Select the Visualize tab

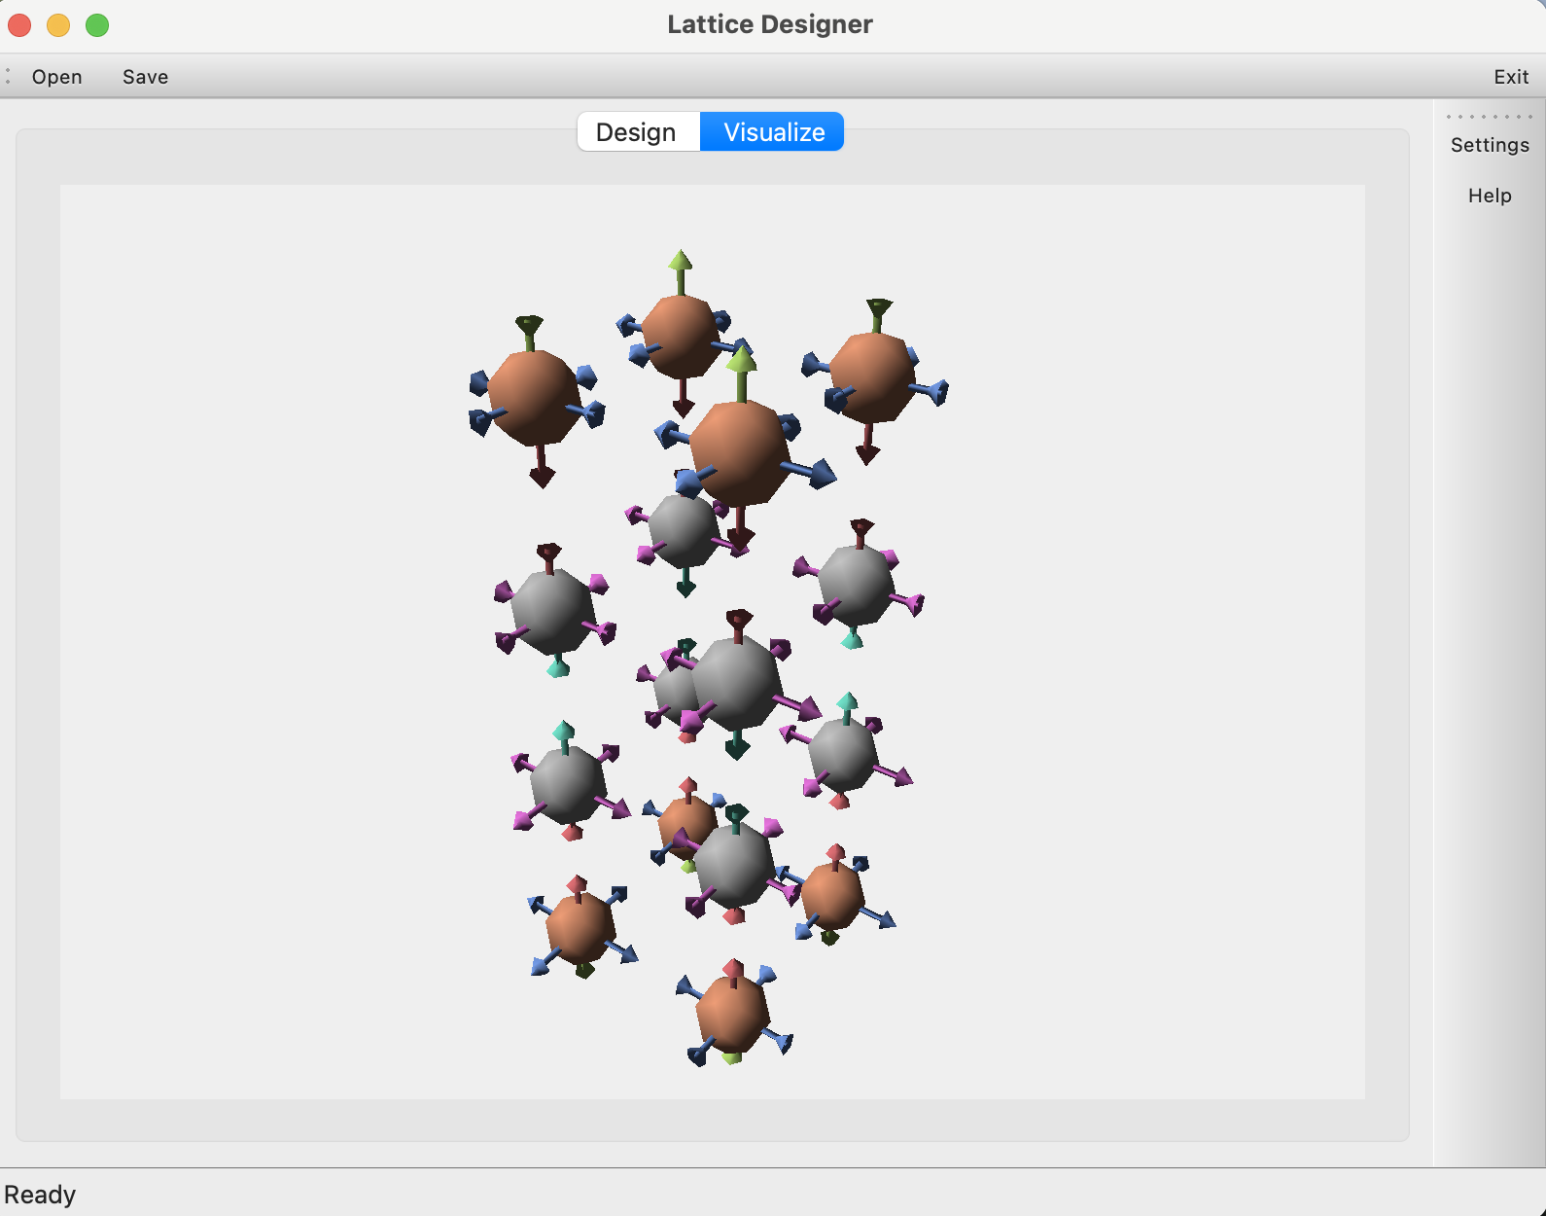tap(773, 132)
